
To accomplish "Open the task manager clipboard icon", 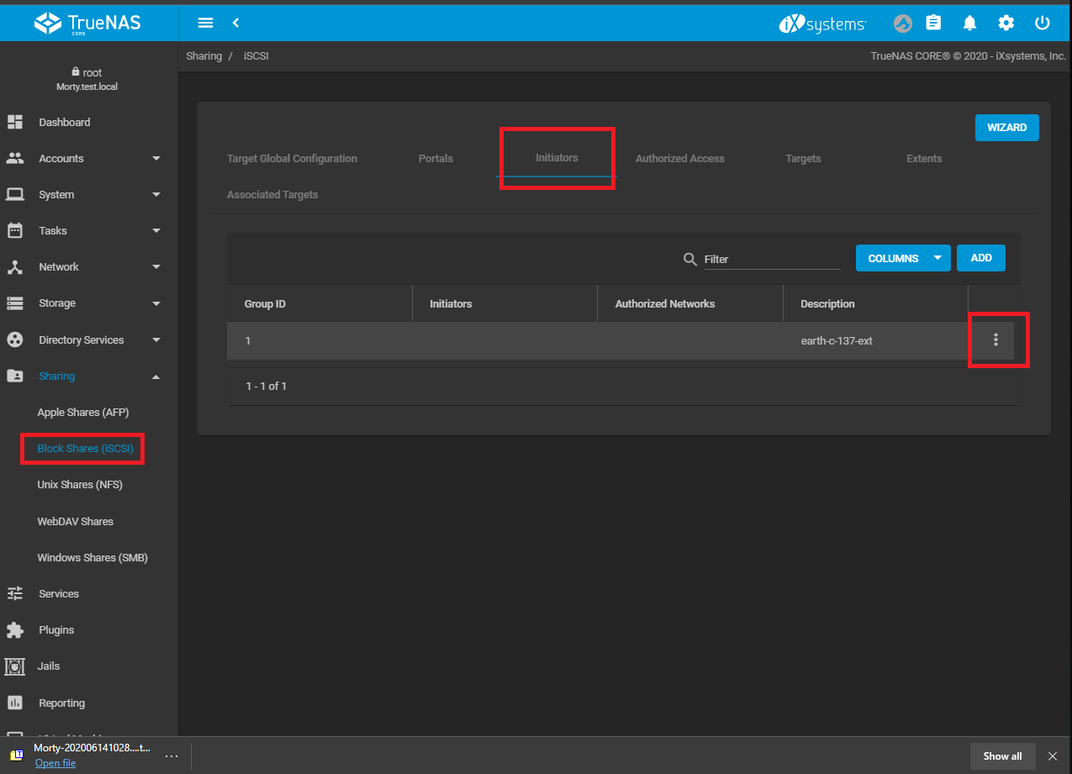I will pyautogui.click(x=933, y=23).
